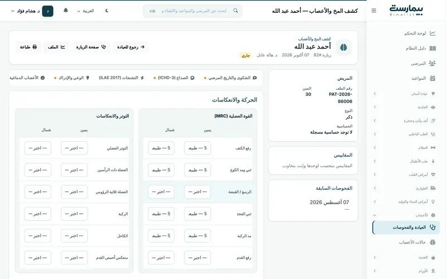This screenshot has width=446, height=279.
Task: Click file number PAT-2026-86006 text
Action: pos(341,98)
